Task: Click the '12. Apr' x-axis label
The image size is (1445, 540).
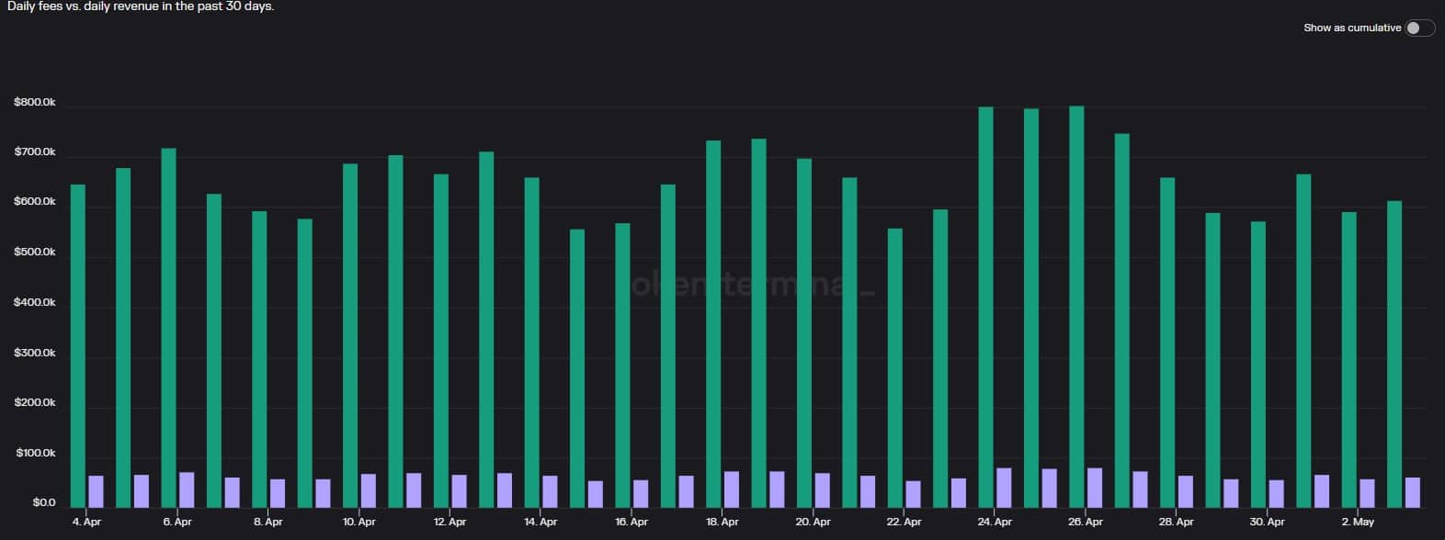Action: [449, 522]
